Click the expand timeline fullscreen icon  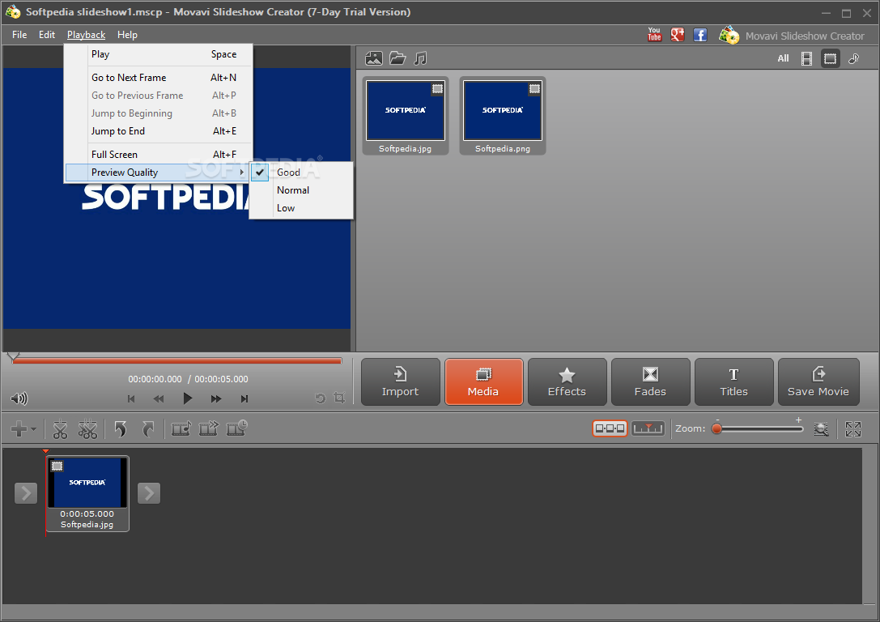[853, 429]
